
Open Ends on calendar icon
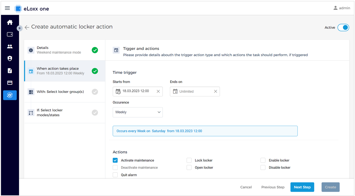coord(175,91)
